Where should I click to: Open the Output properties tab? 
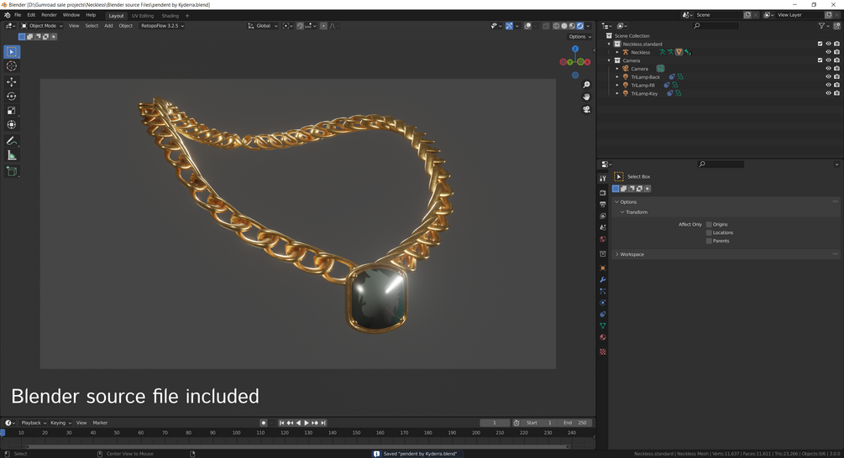(603, 205)
